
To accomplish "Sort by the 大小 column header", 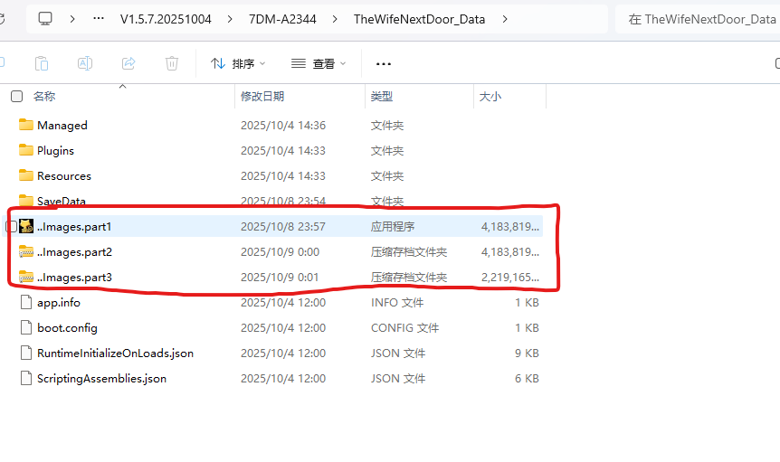I will coord(490,97).
